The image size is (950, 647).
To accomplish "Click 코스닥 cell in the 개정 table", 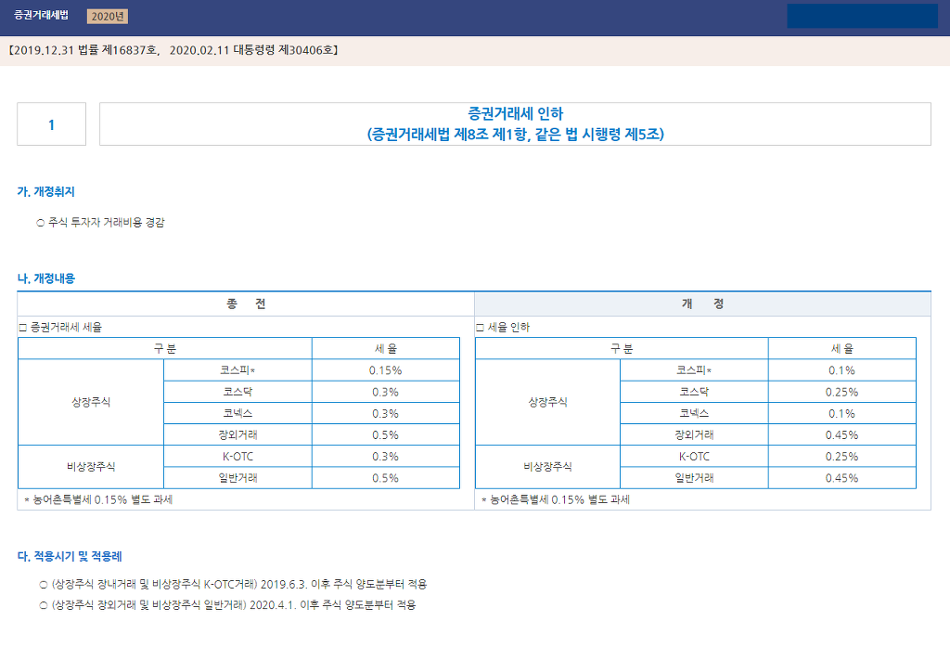I will tap(694, 392).
